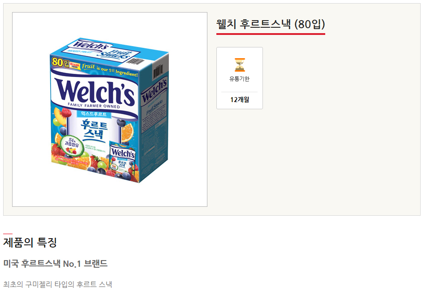
Task: Click the hourglass shelf-life icon
Action: coord(240,65)
